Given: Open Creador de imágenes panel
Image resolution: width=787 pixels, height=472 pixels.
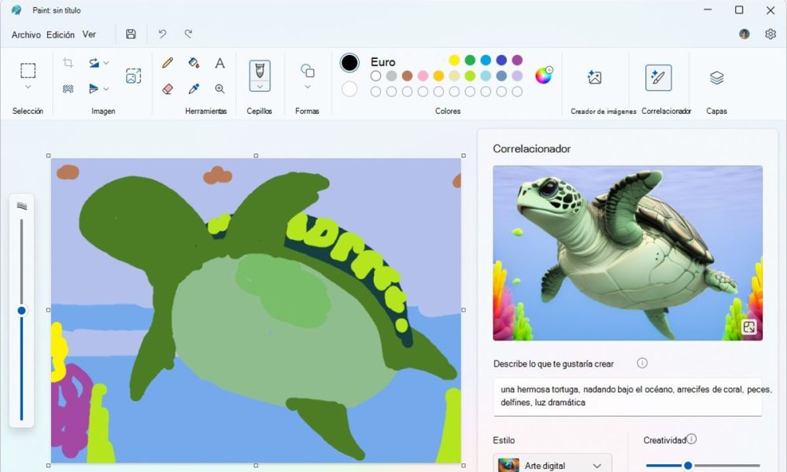Looking at the screenshot, I should [x=595, y=77].
